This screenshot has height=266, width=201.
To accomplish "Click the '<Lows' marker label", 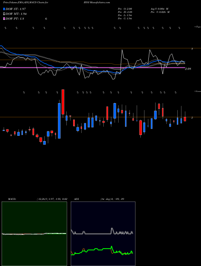I will pos(197,91).
